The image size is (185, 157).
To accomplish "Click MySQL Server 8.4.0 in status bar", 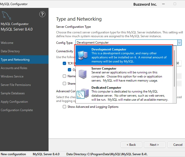I will pyautogui.click(x=46, y=154).
